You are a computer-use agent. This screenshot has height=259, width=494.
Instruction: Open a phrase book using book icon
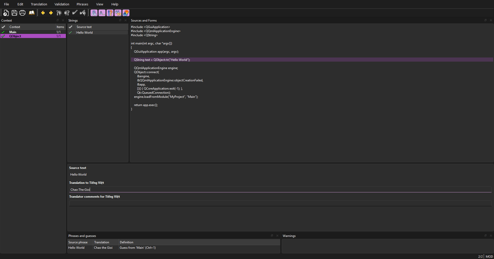click(x=32, y=13)
